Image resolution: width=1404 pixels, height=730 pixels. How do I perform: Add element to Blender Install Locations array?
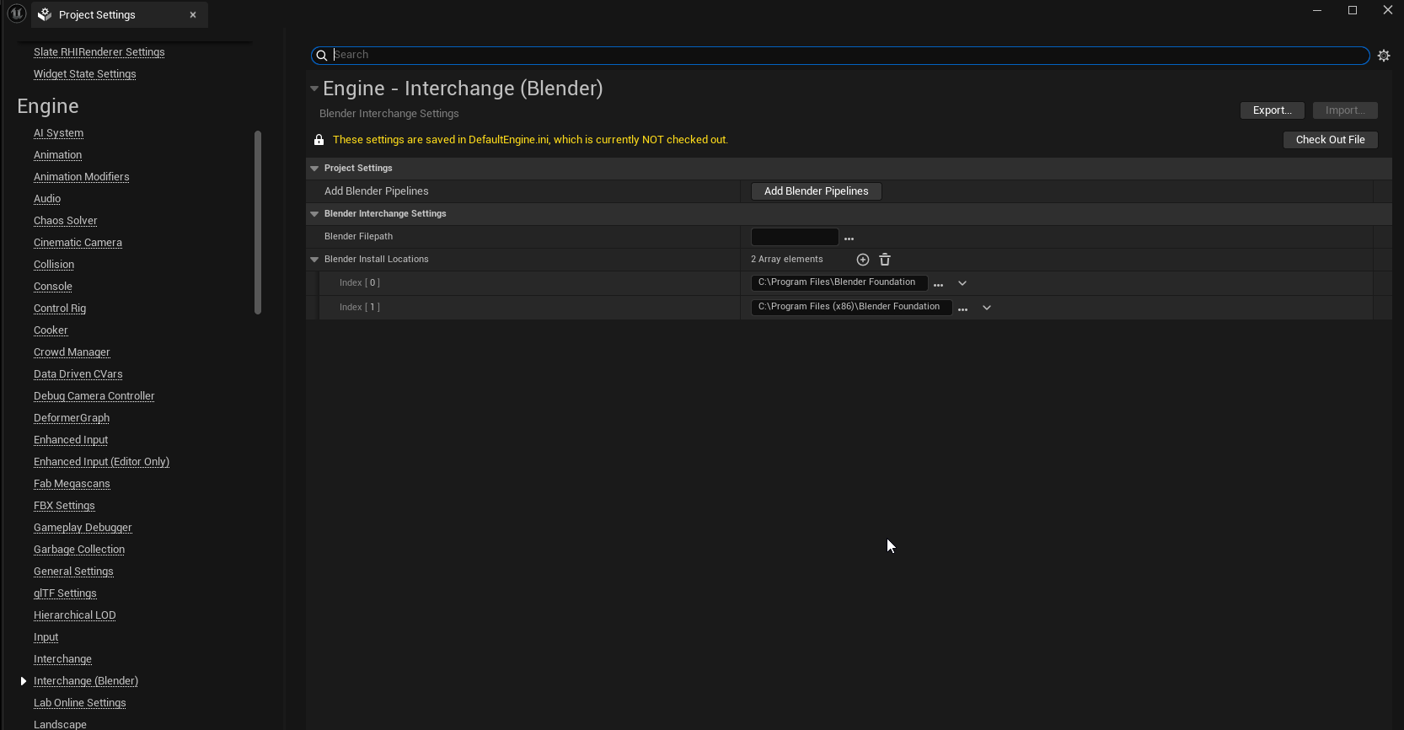[862, 260]
